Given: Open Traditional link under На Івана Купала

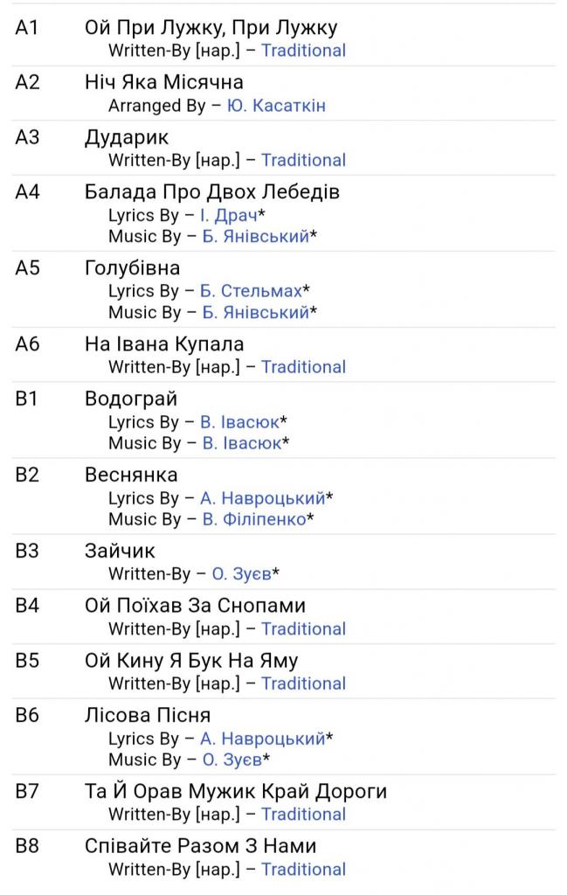Looking at the screenshot, I should pos(303,367).
